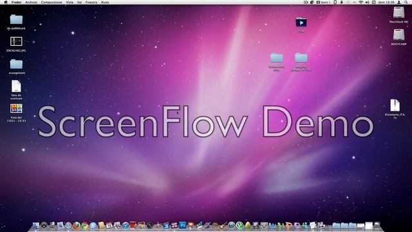The width and height of the screenshot is (412, 232).
Task: Launch GarageBand guitar icon in the Dock
Action: (x=223, y=225)
